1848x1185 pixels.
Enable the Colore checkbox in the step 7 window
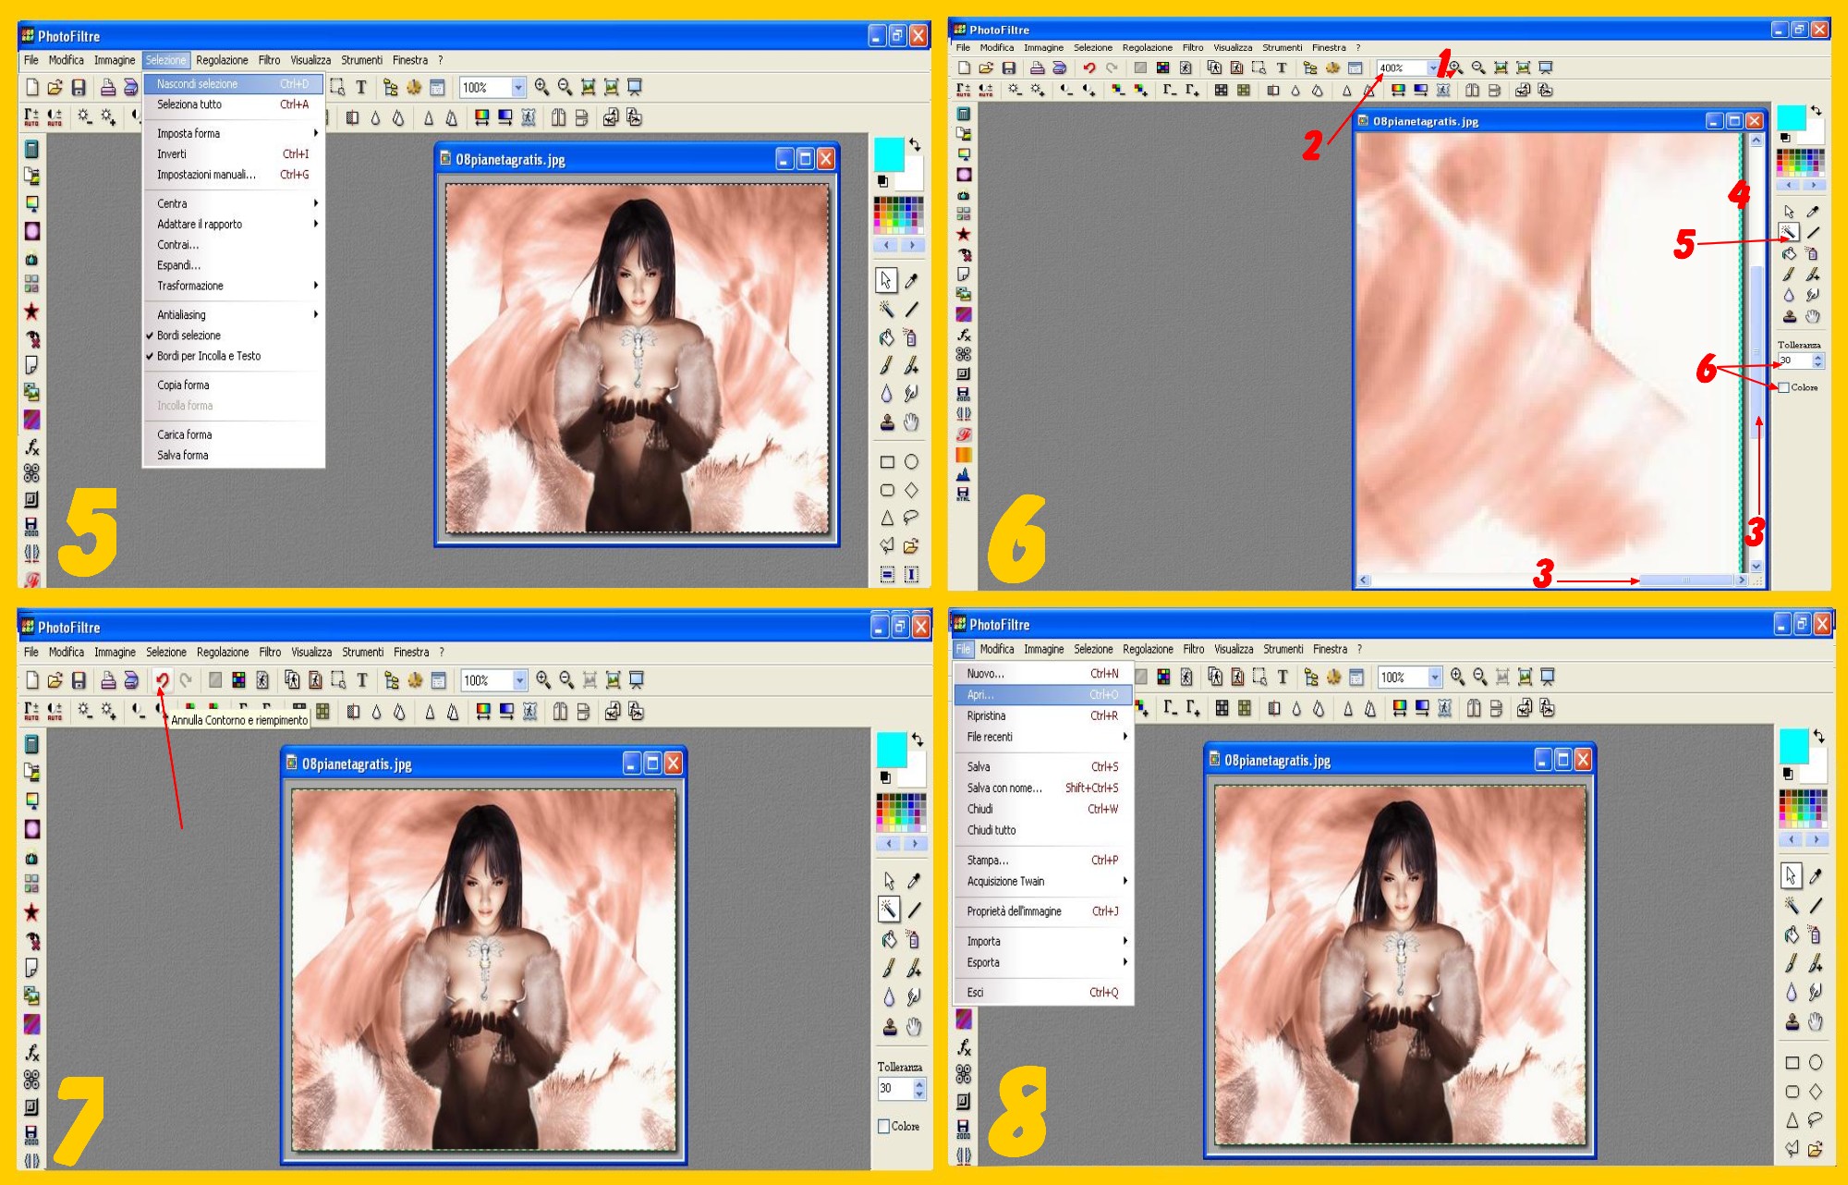pos(883,1126)
